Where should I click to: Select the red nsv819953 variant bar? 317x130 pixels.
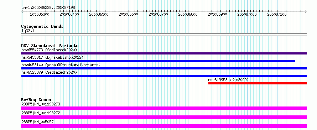pos(258,83)
